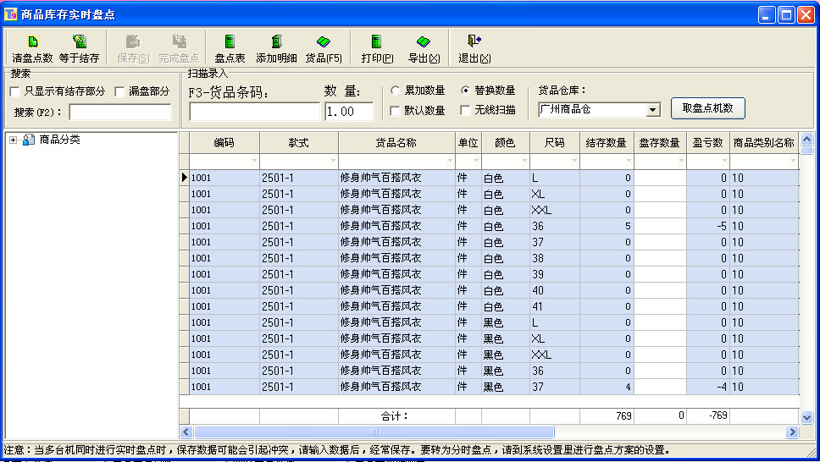Click 盘存数量 cell for 黑色 37 row
This screenshot has width=820, height=462.
tap(660, 387)
